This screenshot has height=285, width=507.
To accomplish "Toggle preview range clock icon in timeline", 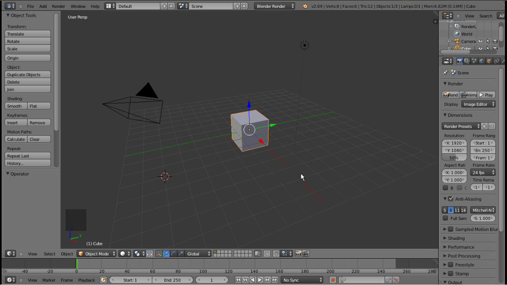I will click(104, 280).
